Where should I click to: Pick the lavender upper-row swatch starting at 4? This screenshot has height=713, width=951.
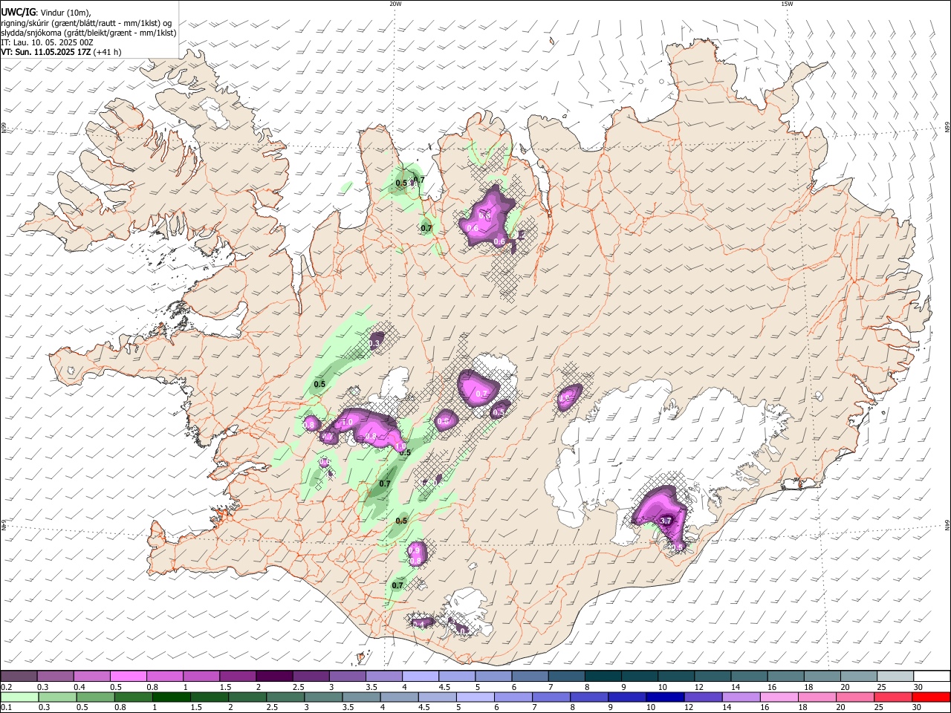tap(419, 677)
